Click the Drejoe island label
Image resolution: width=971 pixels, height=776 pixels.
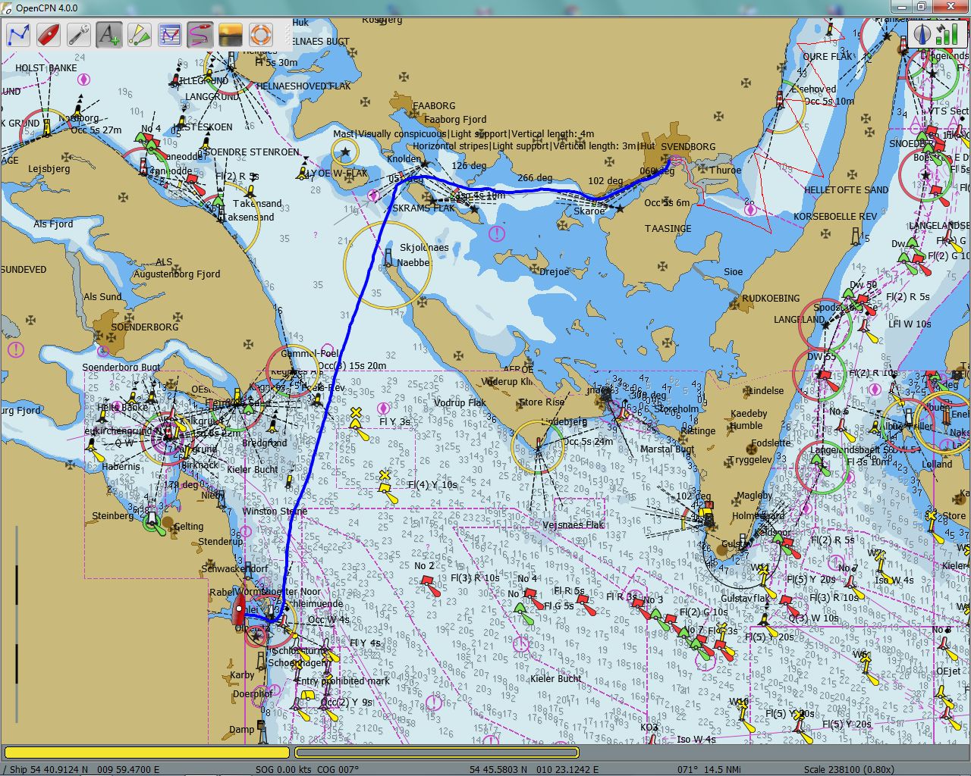click(554, 272)
